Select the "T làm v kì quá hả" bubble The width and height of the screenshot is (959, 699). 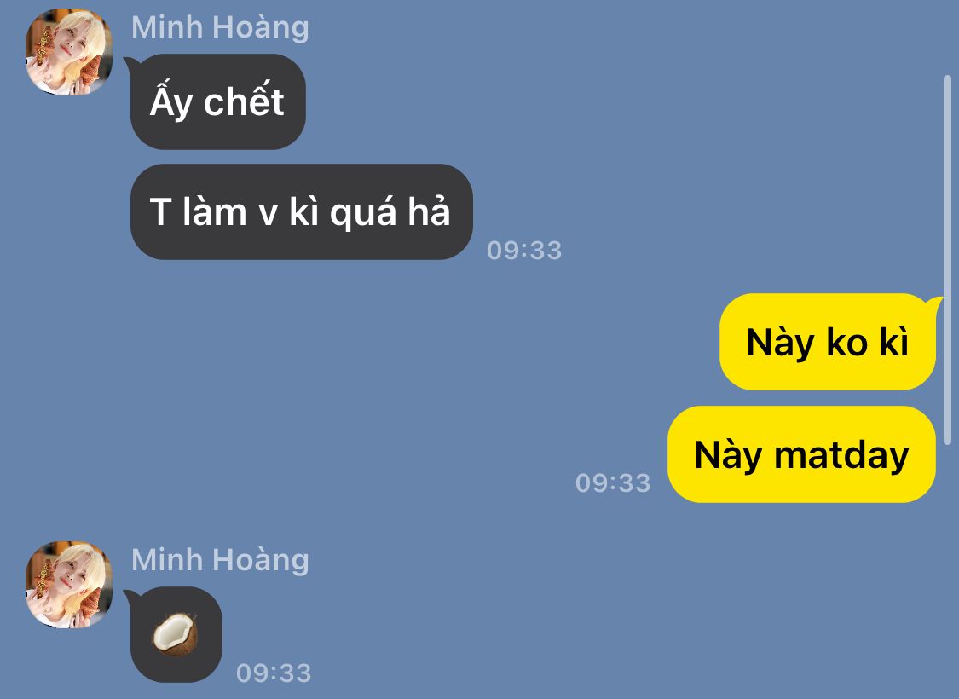point(302,211)
